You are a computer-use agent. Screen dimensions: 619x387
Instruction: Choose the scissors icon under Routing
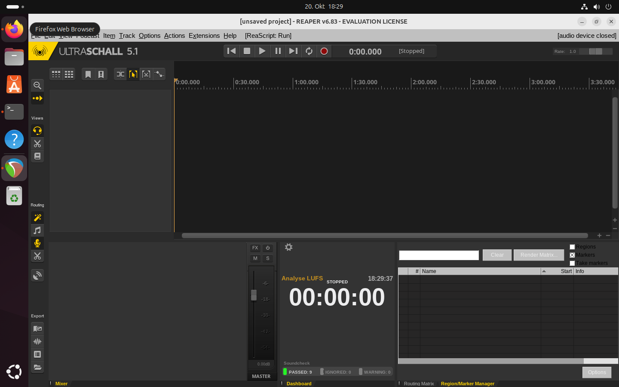(x=37, y=256)
